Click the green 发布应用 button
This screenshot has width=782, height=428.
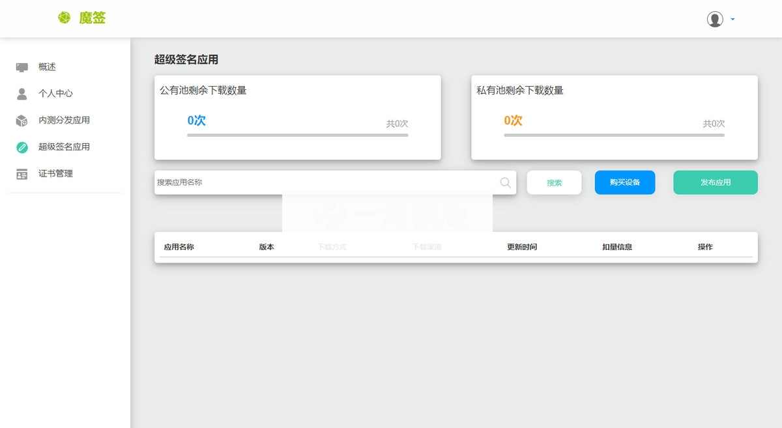pyautogui.click(x=715, y=182)
